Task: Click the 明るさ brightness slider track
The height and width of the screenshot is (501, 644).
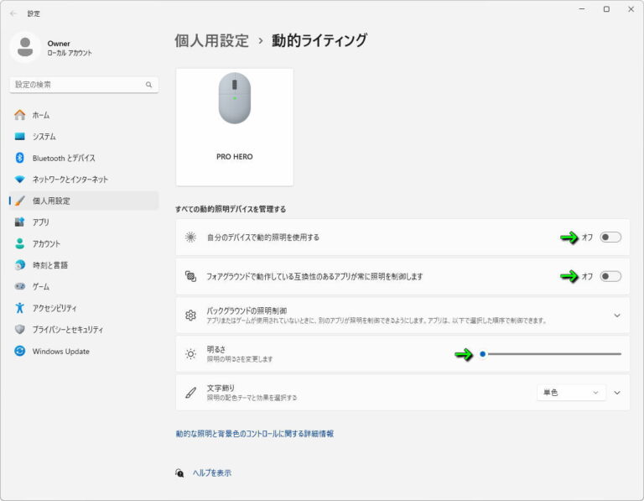Action: point(553,354)
